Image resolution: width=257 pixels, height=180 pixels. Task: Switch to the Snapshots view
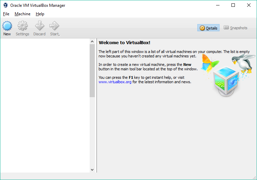point(236,28)
